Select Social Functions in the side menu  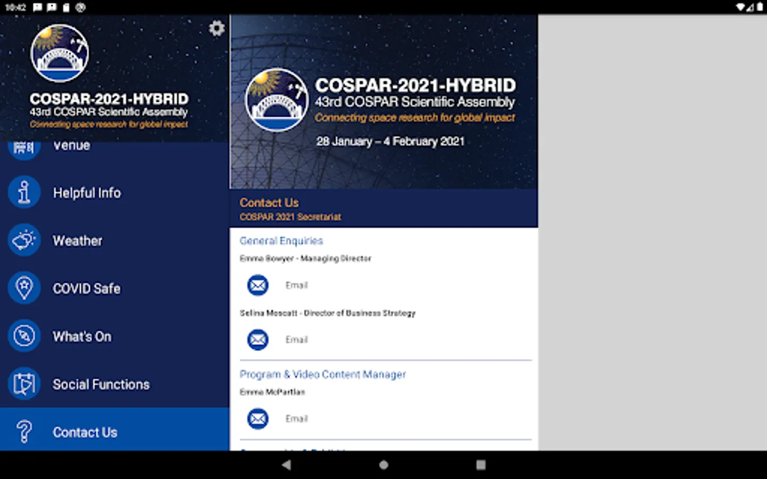coord(101,384)
